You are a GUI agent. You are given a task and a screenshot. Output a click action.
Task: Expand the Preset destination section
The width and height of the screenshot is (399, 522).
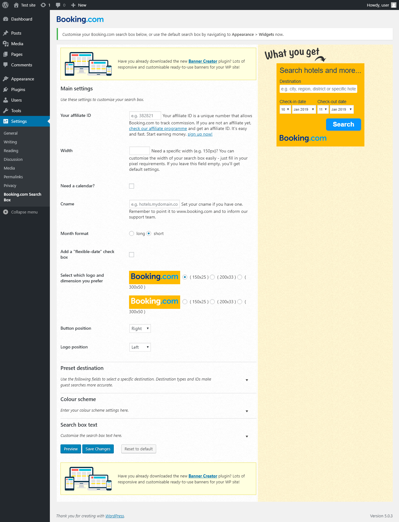tap(247, 380)
